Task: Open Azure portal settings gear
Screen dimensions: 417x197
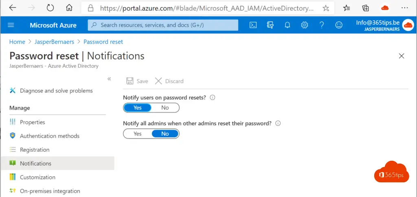Action: pos(305,25)
